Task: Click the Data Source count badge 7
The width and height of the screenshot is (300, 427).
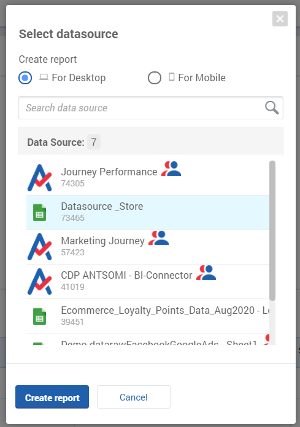Action: click(94, 142)
